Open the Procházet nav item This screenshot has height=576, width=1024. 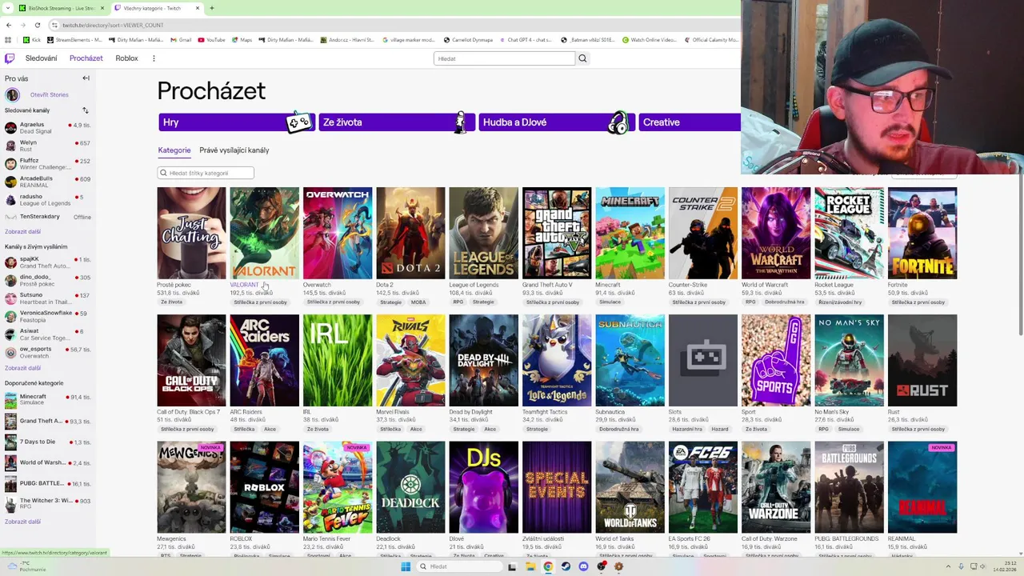pos(86,58)
